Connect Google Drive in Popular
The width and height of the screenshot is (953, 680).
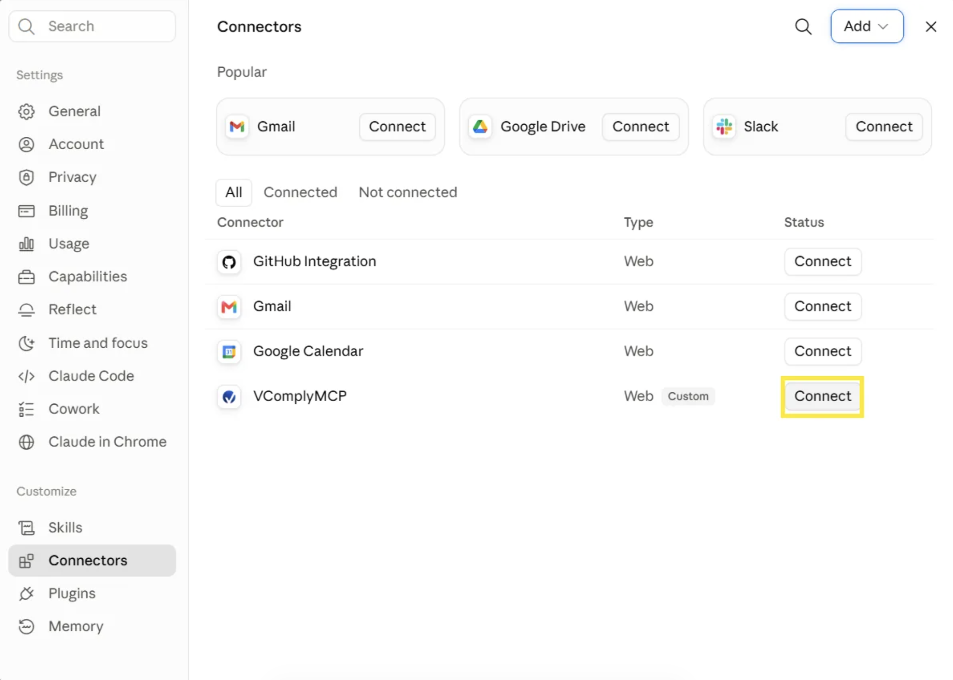(641, 127)
